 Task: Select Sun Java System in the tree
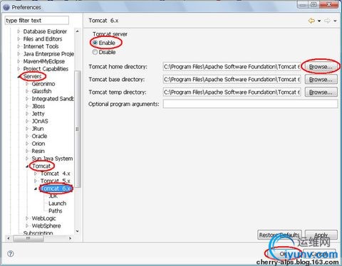point(52,159)
